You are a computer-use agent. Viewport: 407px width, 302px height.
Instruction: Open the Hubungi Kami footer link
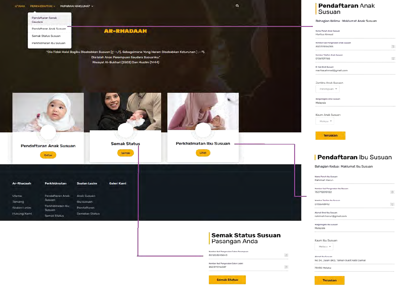tap(22, 214)
